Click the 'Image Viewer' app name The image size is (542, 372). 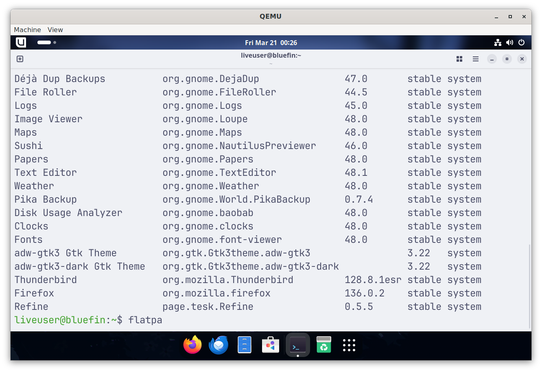[x=48, y=119]
